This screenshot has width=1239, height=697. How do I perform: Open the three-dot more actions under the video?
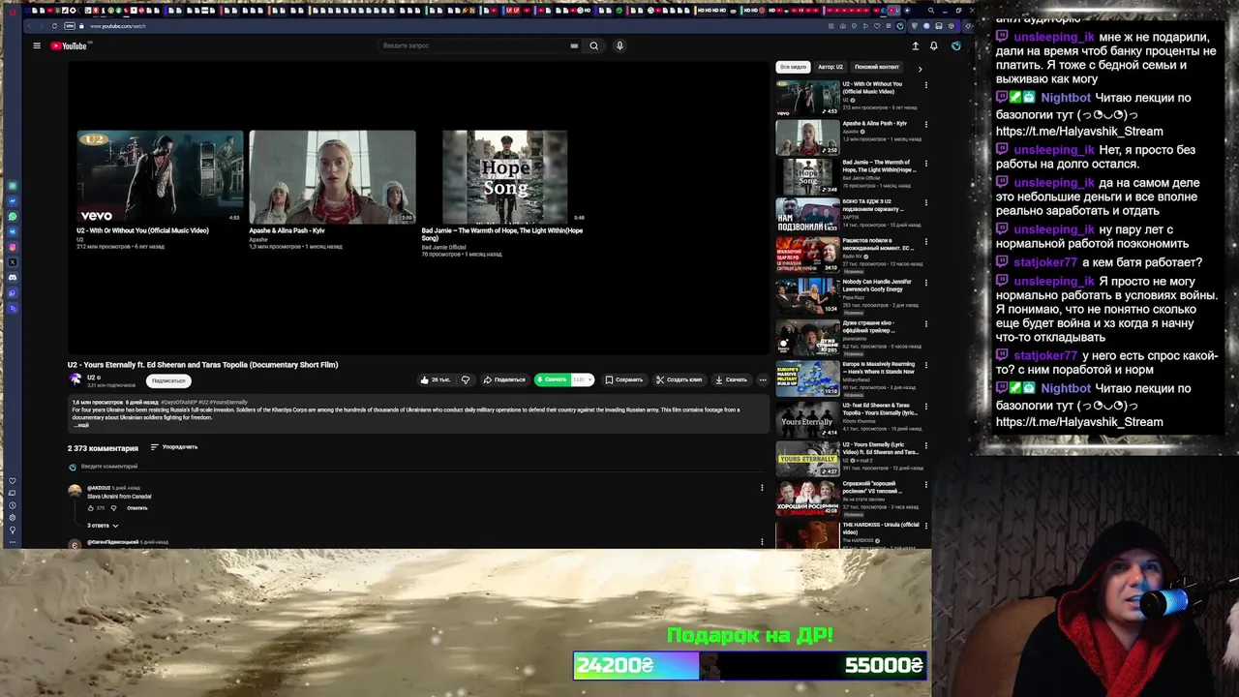[x=763, y=379]
